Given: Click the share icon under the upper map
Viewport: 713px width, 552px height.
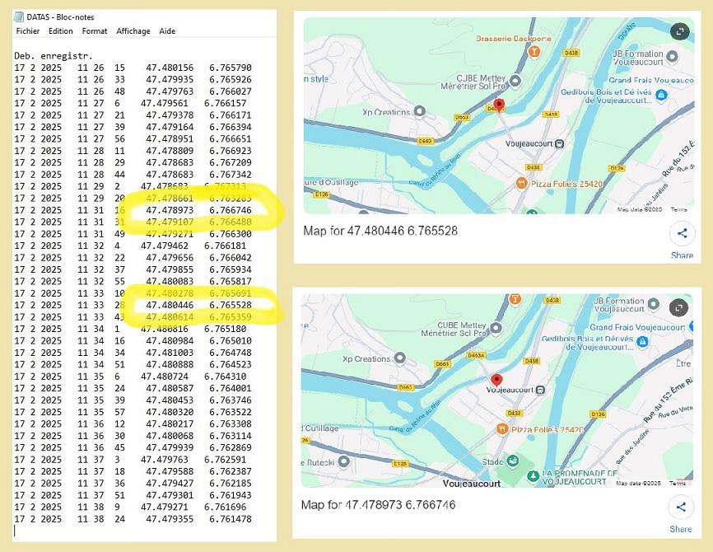Looking at the screenshot, I should point(682,233).
